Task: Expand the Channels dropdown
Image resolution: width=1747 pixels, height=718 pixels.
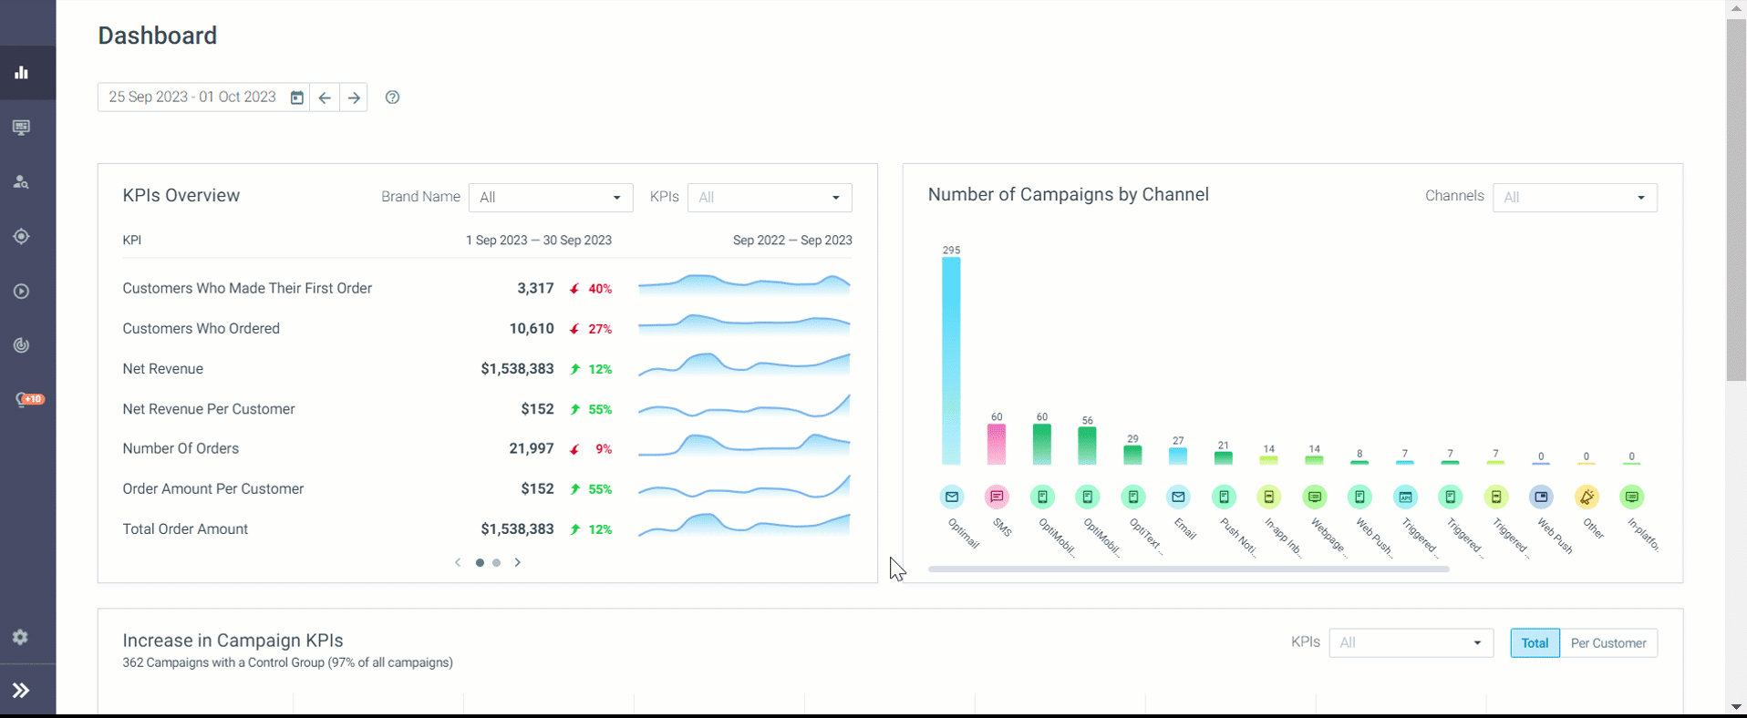Action: point(1575,198)
